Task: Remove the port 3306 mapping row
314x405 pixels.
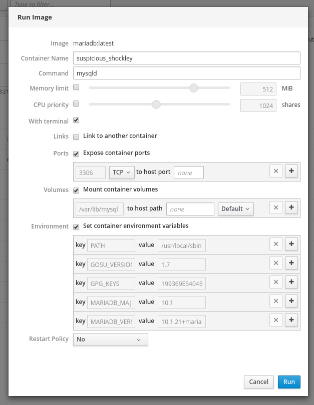Action: [x=275, y=171]
